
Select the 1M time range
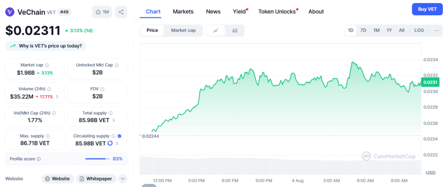click(376, 30)
